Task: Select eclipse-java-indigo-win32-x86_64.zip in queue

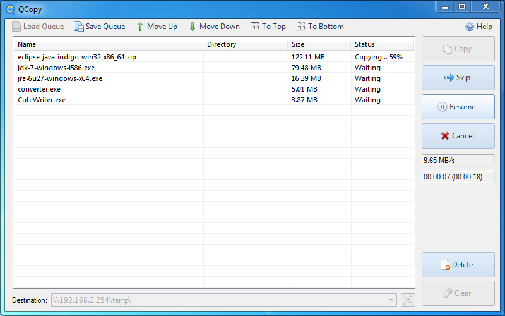Action: pyautogui.click(x=77, y=57)
